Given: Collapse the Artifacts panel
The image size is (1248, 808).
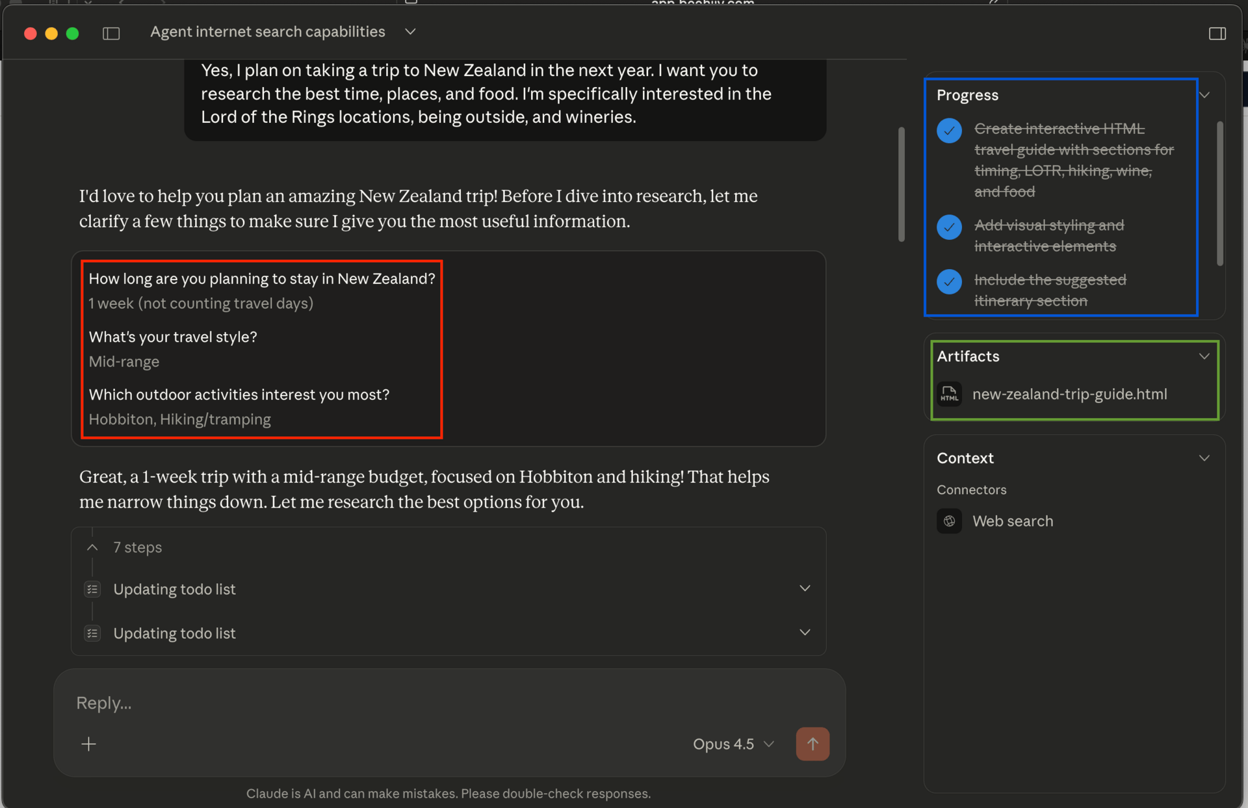Looking at the screenshot, I should pyautogui.click(x=1204, y=356).
